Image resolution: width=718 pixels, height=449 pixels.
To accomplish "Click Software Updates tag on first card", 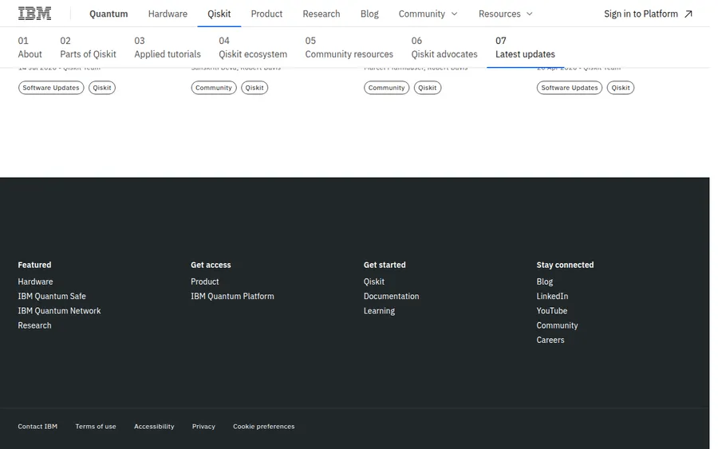I will click(x=51, y=88).
